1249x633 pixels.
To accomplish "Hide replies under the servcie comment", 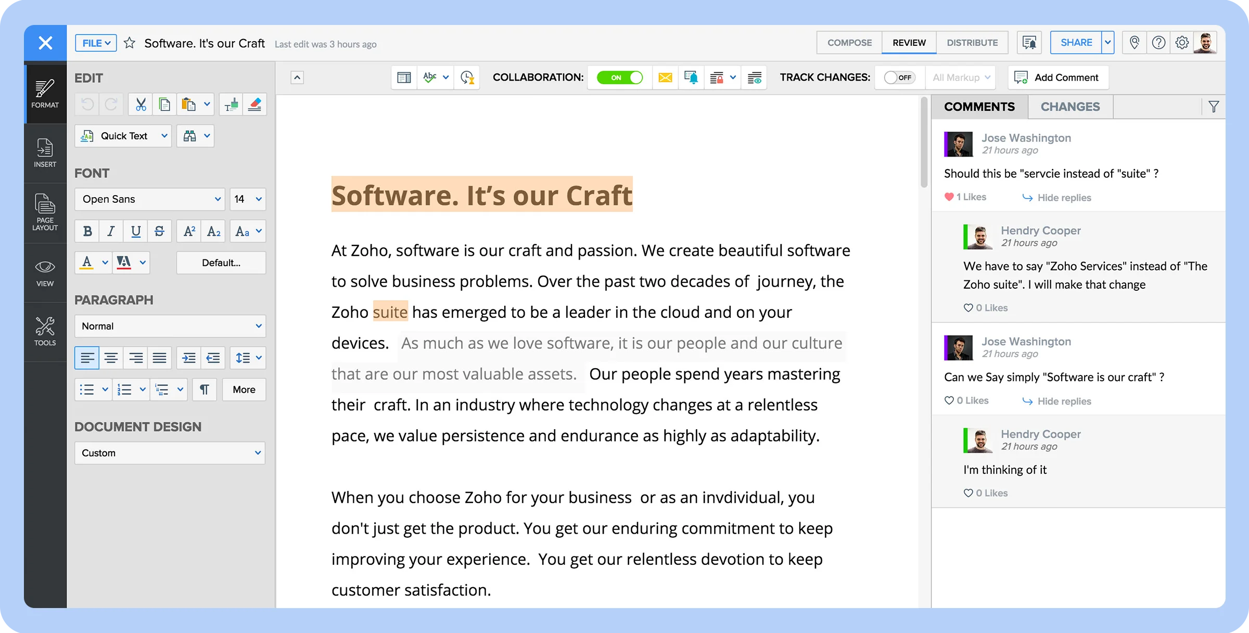I will click(1057, 198).
